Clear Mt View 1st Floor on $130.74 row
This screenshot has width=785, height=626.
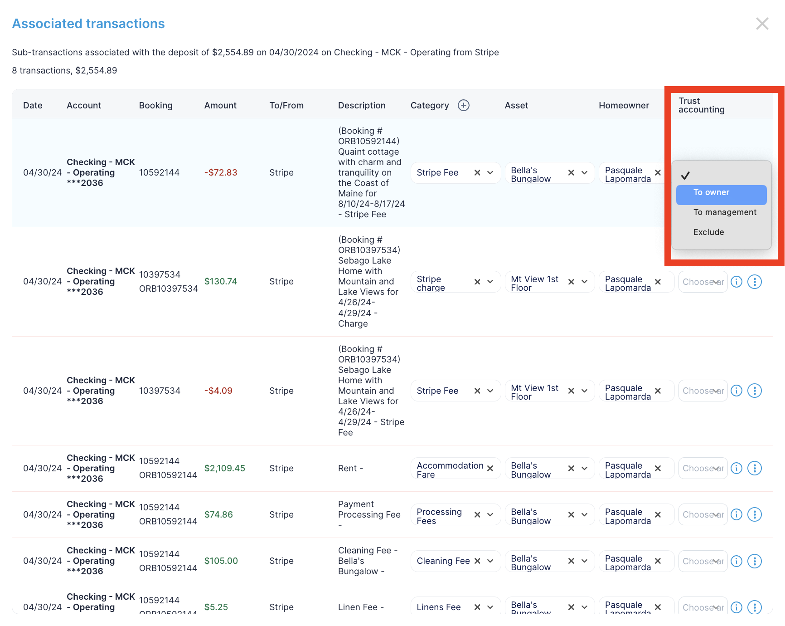pos(571,282)
